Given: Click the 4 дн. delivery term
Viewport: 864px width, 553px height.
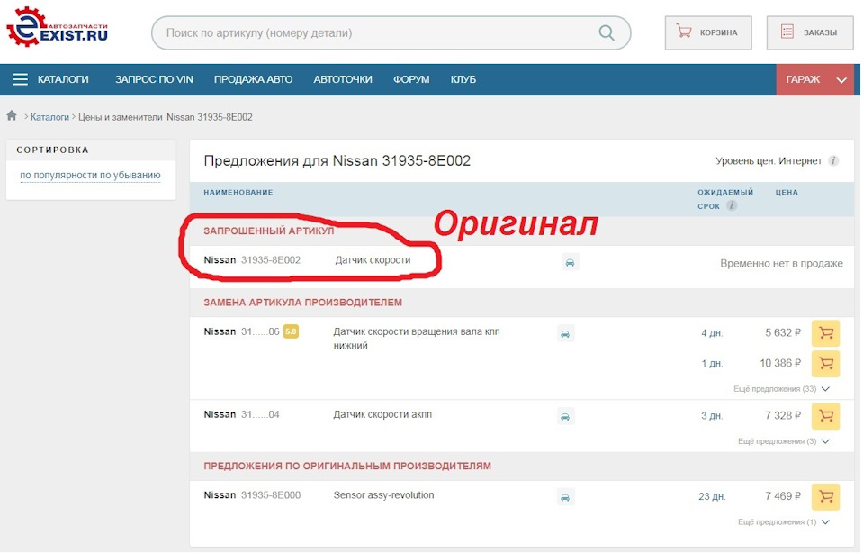Looking at the screenshot, I should 712,333.
